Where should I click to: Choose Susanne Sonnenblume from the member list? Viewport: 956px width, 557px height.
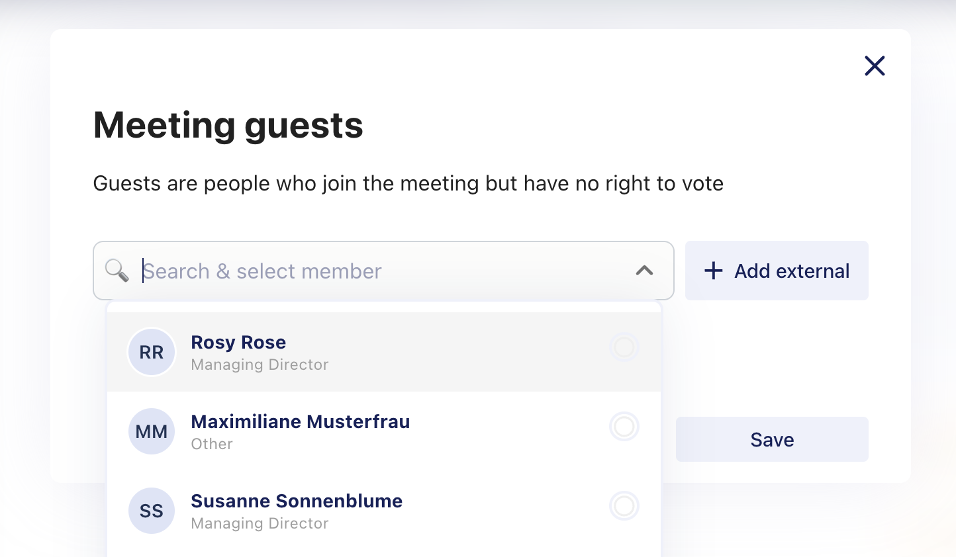[384, 511]
